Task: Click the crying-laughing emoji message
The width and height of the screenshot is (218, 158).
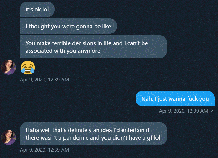Action: tap(28, 68)
